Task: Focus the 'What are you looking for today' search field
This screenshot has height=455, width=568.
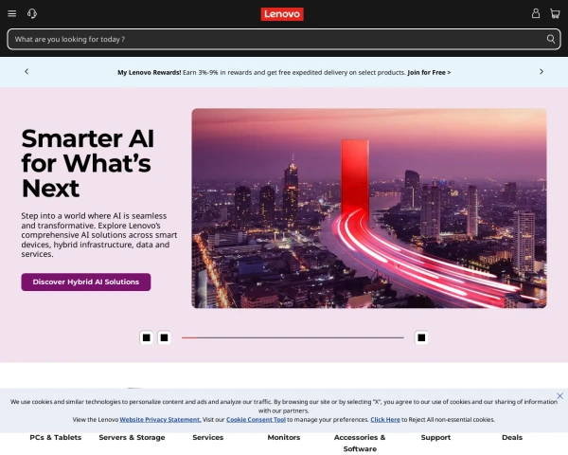Action: (284, 39)
